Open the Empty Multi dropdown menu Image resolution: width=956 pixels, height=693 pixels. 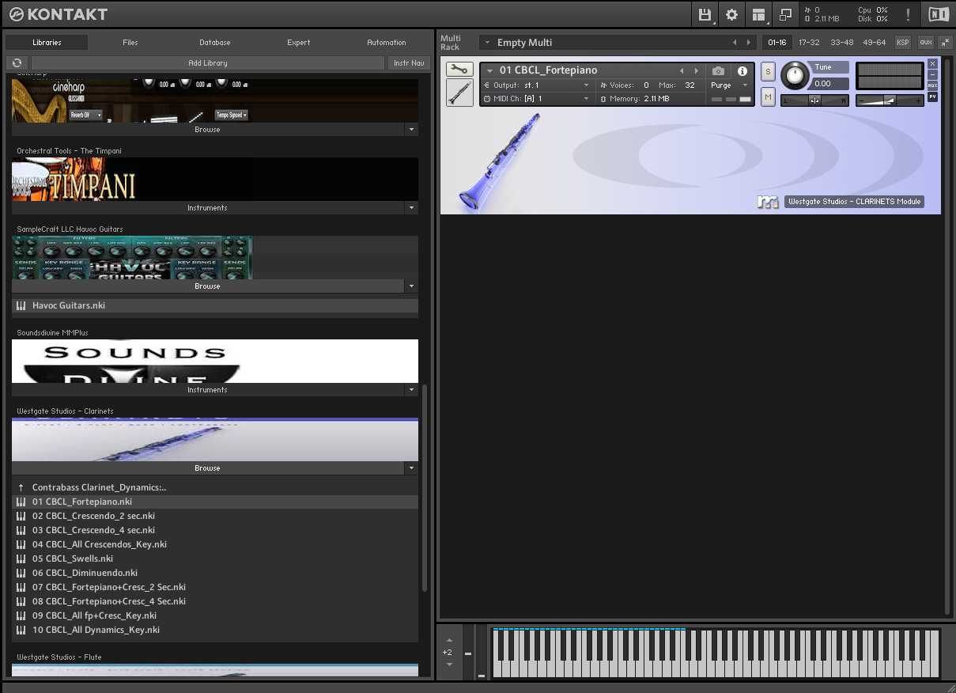point(488,43)
